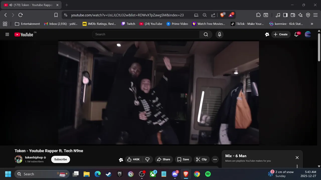Open Mix playlist three-dot options
The width and height of the screenshot is (321, 180).
click(x=297, y=166)
